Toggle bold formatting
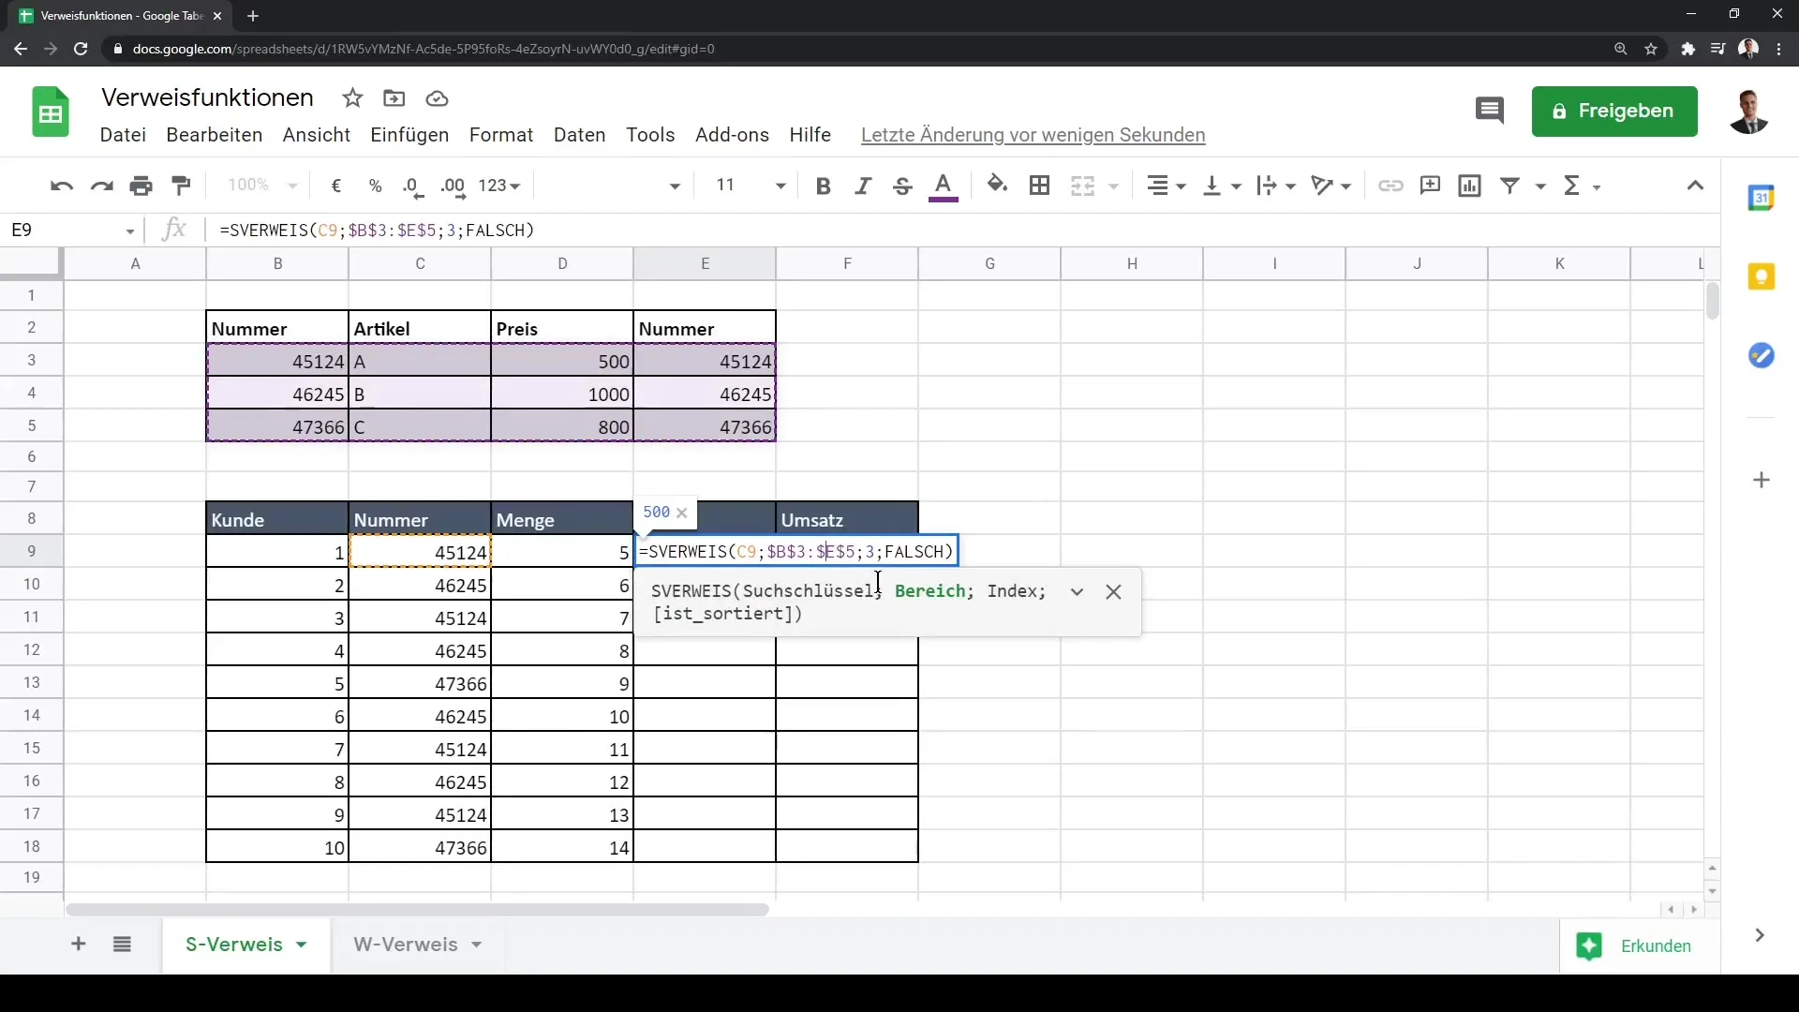The height and width of the screenshot is (1012, 1799). pos(824,186)
